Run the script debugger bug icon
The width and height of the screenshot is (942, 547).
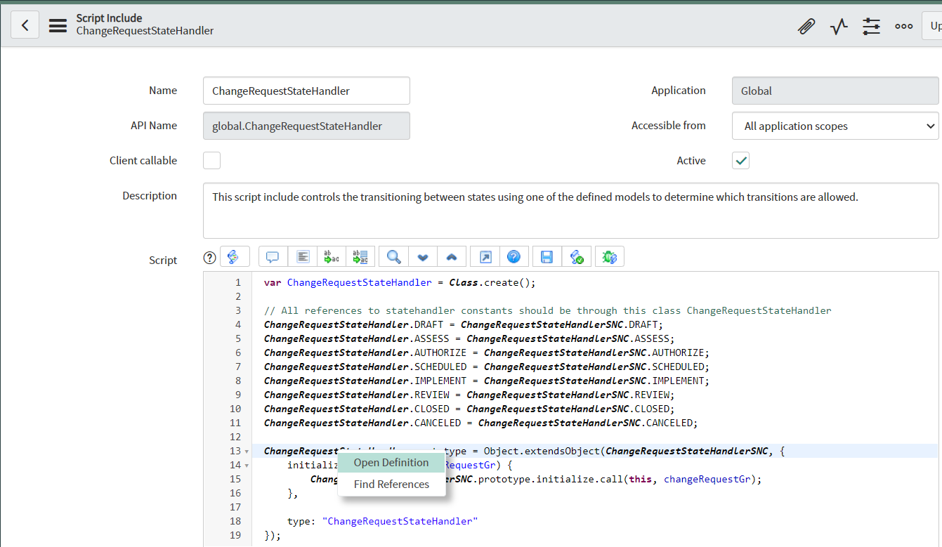click(609, 256)
